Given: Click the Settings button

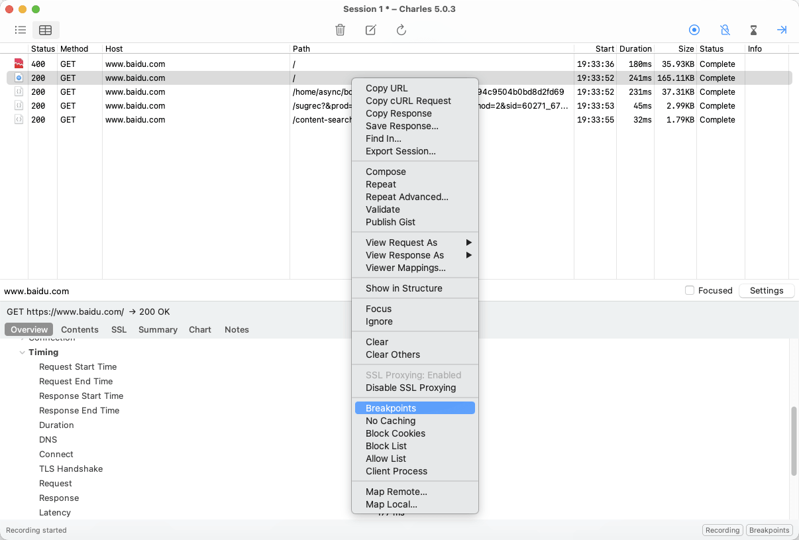Looking at the screenshot, I should [x=767, y=290].
